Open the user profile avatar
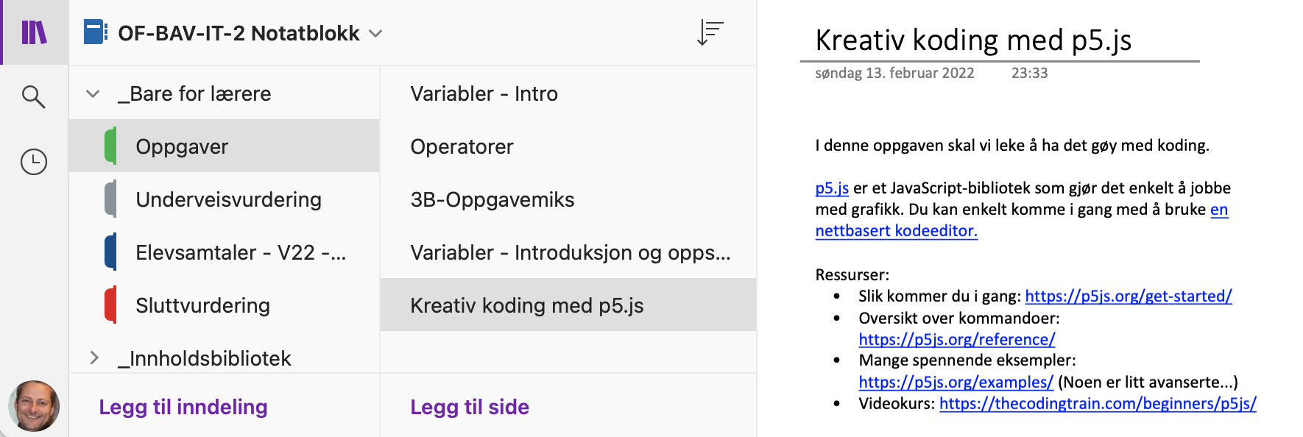The width and height of the screenshot is (1303, 437). [x=34, y=405]
